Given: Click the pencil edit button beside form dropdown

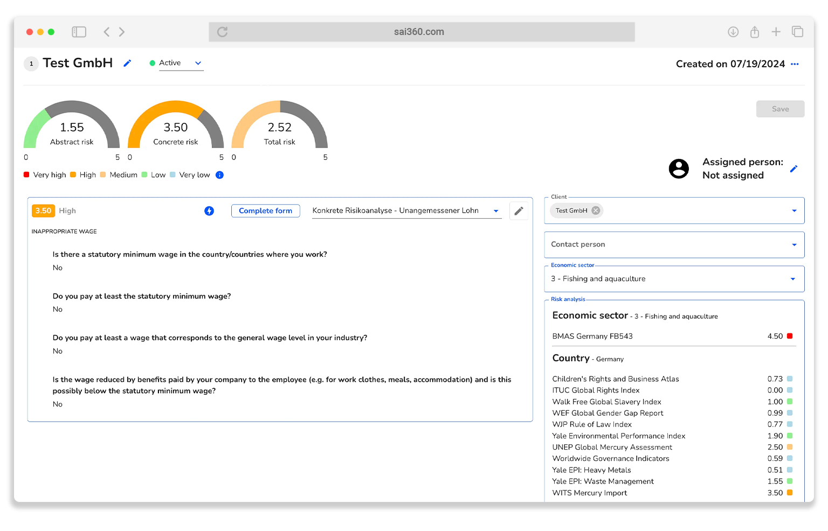Looking at the screenshot, I should 519,211.
